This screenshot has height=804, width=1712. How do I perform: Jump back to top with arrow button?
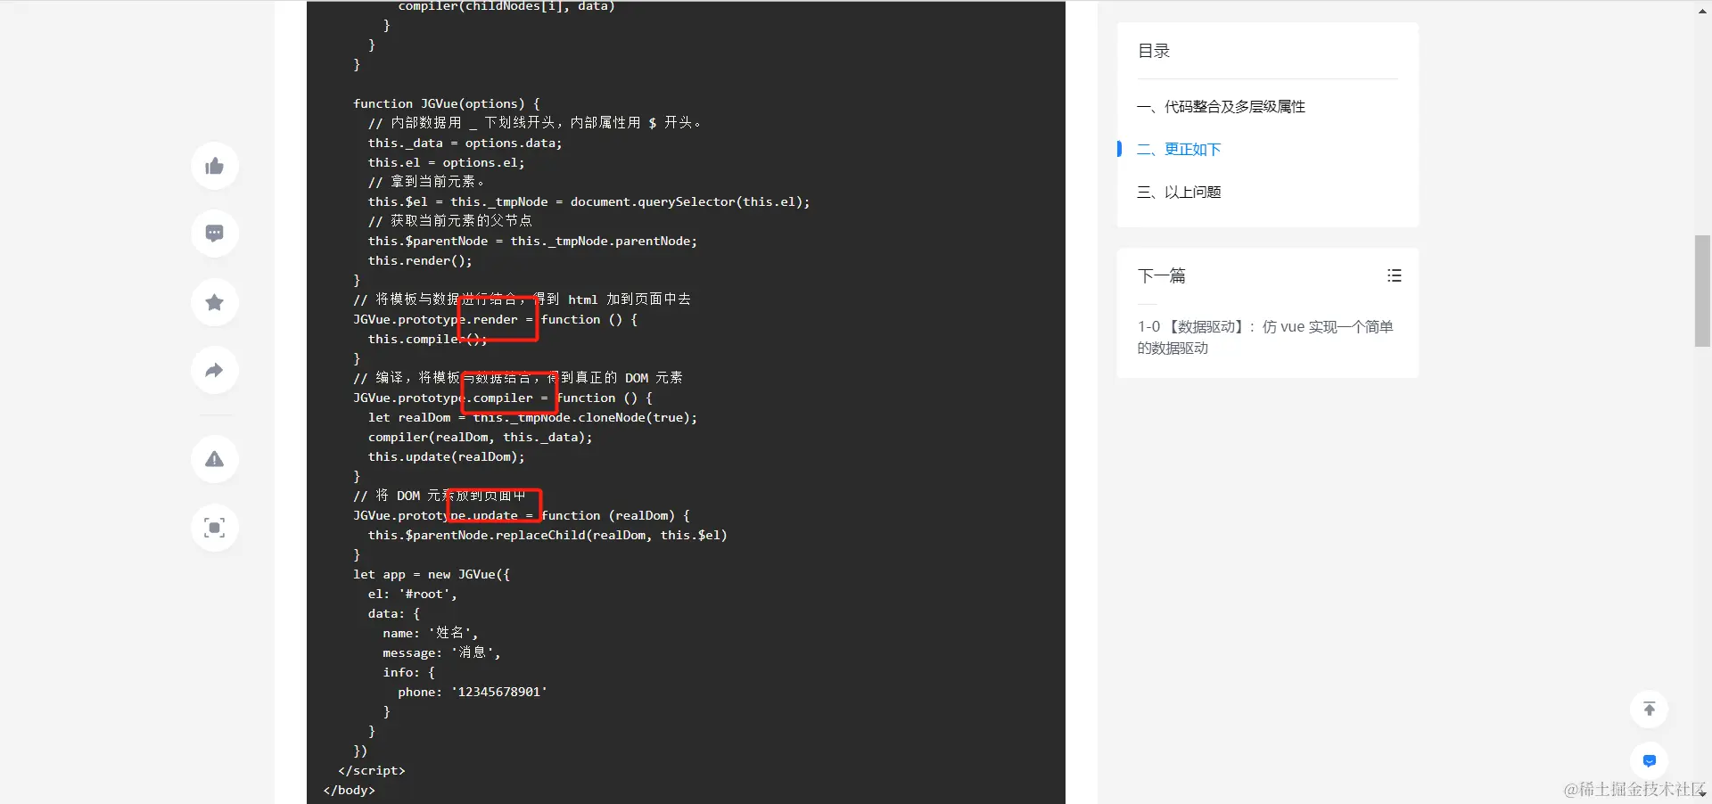point(1650,710)
